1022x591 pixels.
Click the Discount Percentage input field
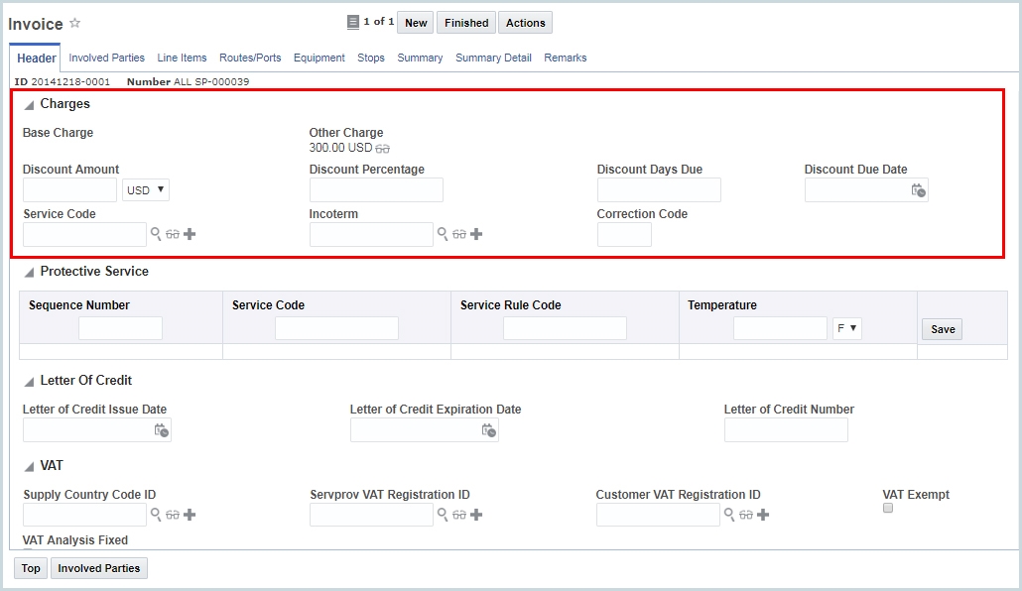tap(376, 190)
